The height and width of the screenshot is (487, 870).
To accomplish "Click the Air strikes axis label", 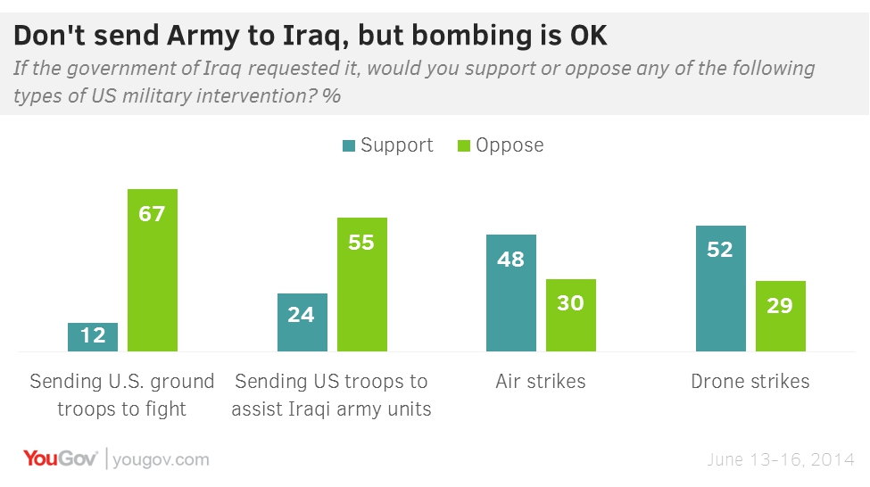I will 541,382.
